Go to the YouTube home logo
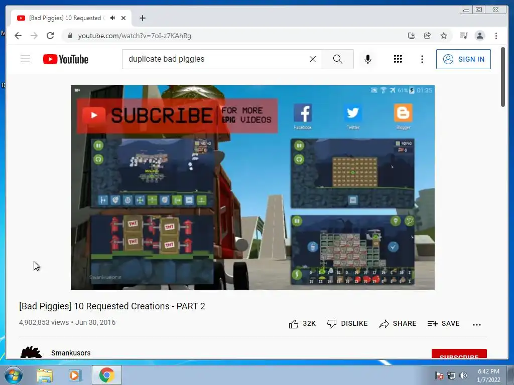Screen dimensions: 514x385 [66, 59]
